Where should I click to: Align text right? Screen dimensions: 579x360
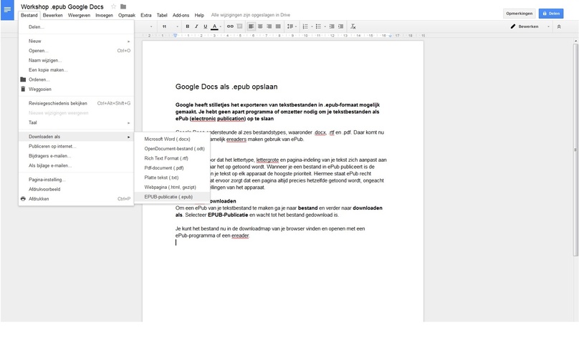269,26
